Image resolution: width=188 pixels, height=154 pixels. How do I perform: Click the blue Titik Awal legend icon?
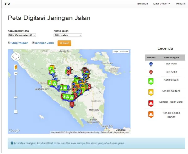click(x=151, y=64)
